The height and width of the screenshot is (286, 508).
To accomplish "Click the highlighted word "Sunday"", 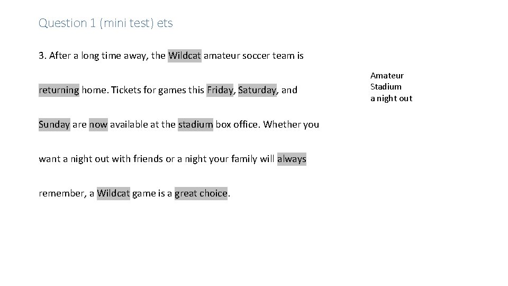I will (x=55, y=124).
